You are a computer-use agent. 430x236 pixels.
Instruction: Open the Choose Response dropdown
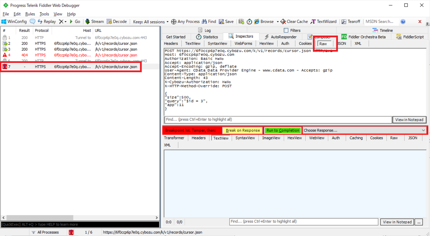pyautogui.click(x=364, y=130)
